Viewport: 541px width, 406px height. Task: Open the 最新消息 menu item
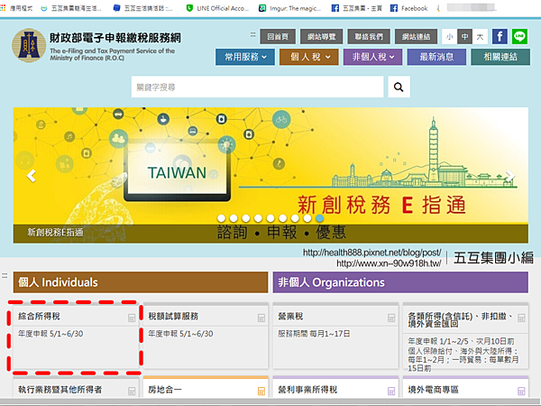(436, 57)
